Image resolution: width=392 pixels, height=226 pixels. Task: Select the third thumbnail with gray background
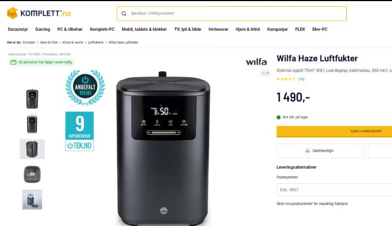tap(32, 149)
